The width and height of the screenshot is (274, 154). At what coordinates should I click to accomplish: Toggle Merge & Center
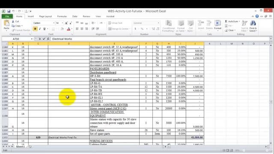[x=119, y=29]
